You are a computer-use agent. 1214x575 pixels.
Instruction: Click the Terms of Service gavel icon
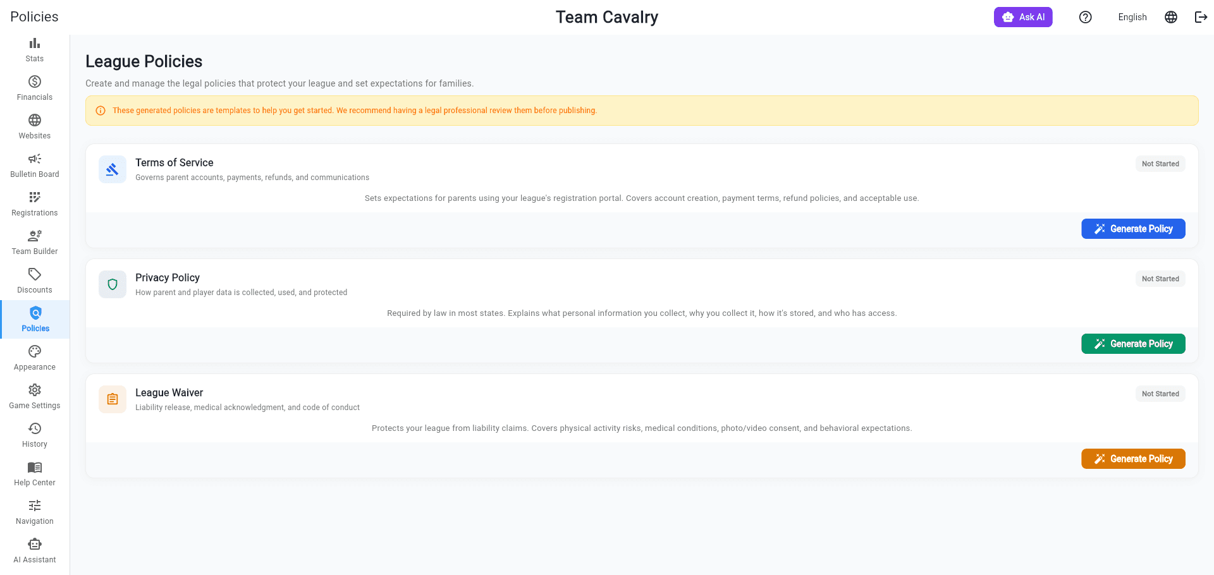[x=113, y=169]
